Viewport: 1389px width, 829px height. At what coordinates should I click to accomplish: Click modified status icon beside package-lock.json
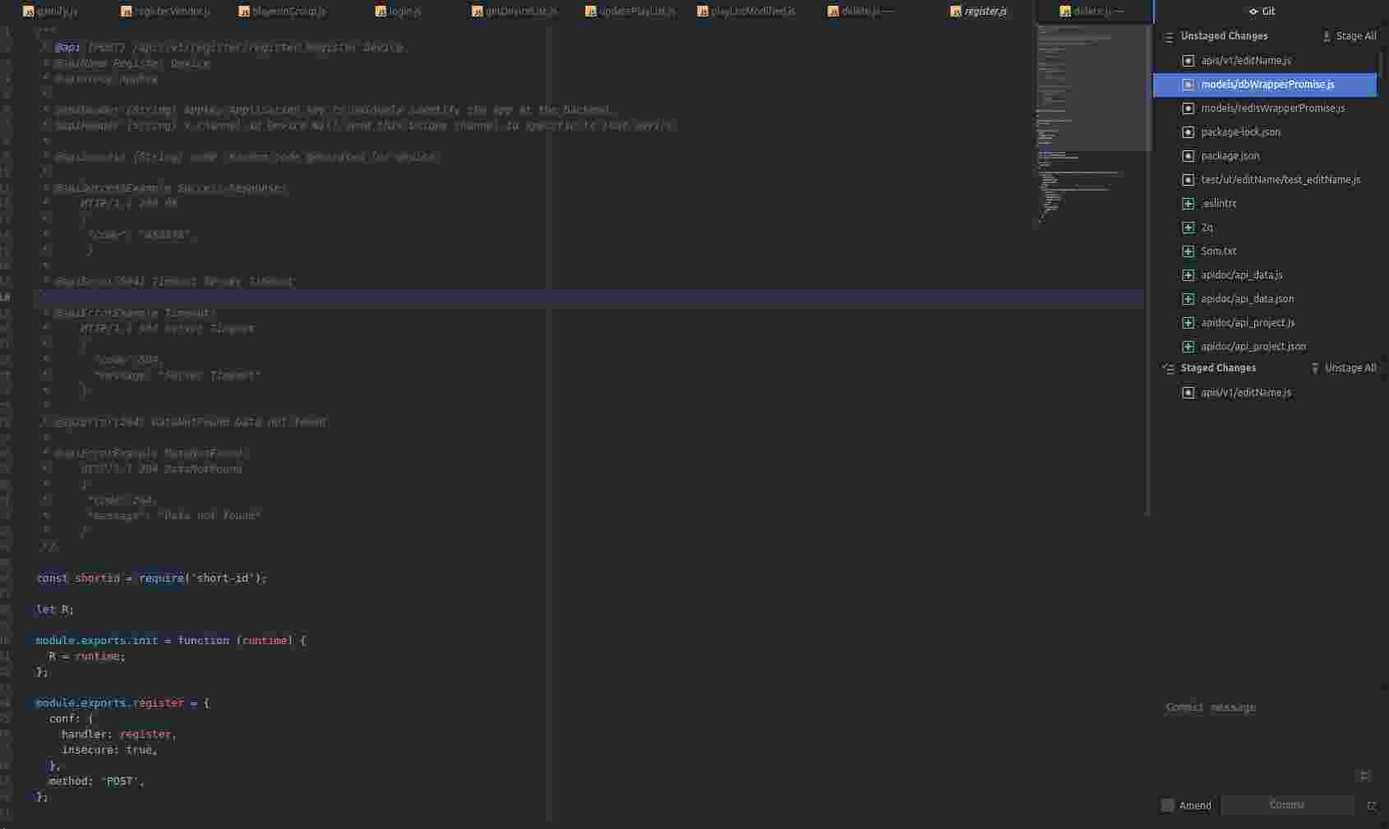click(1188, 132)
